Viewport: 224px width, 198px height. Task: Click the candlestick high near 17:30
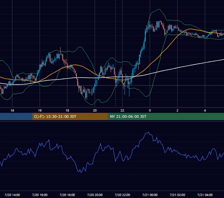click(60, 50)
